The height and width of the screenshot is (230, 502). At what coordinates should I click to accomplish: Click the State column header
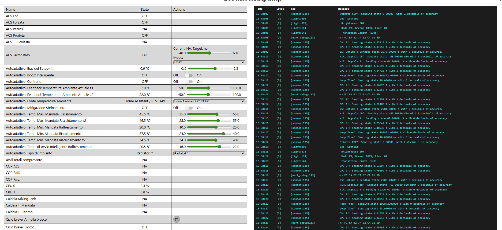tap(145, 9)
